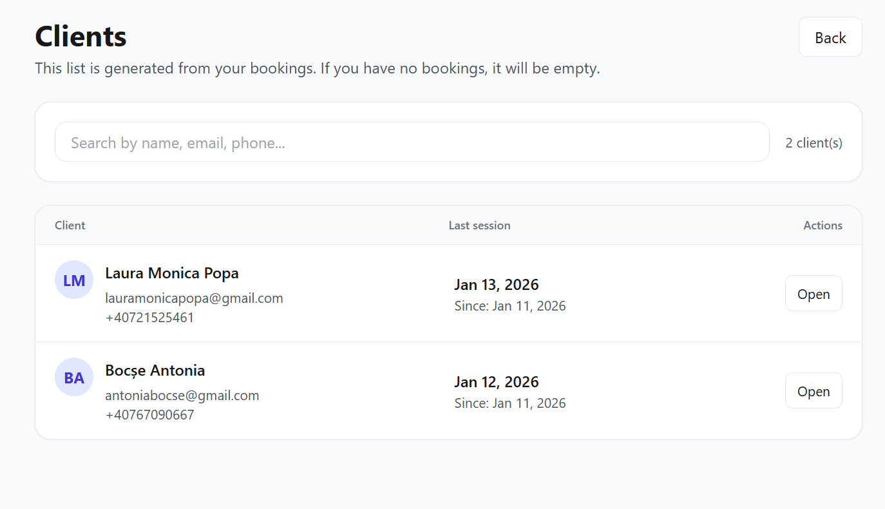The width and height of the screenshot is (885, 509).
Task: Open Bocșe Antonia's client record
Action: click(813, 391)
